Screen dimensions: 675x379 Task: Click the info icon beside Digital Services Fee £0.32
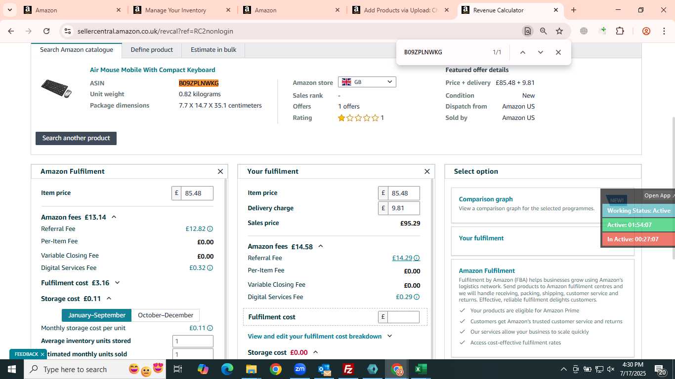210,268
